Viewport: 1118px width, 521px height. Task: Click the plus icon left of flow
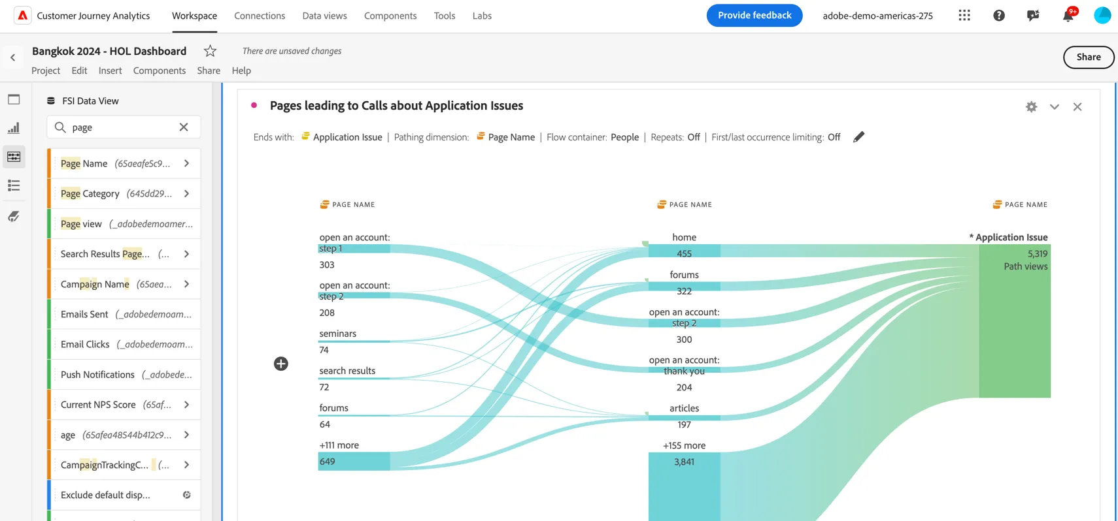coord(281,364)
